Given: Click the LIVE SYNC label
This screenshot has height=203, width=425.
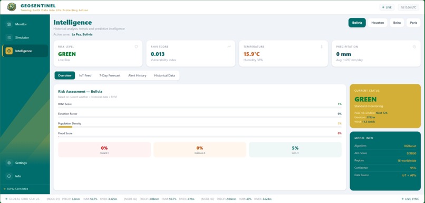Looking at the screenshot, I should [412, 199].
